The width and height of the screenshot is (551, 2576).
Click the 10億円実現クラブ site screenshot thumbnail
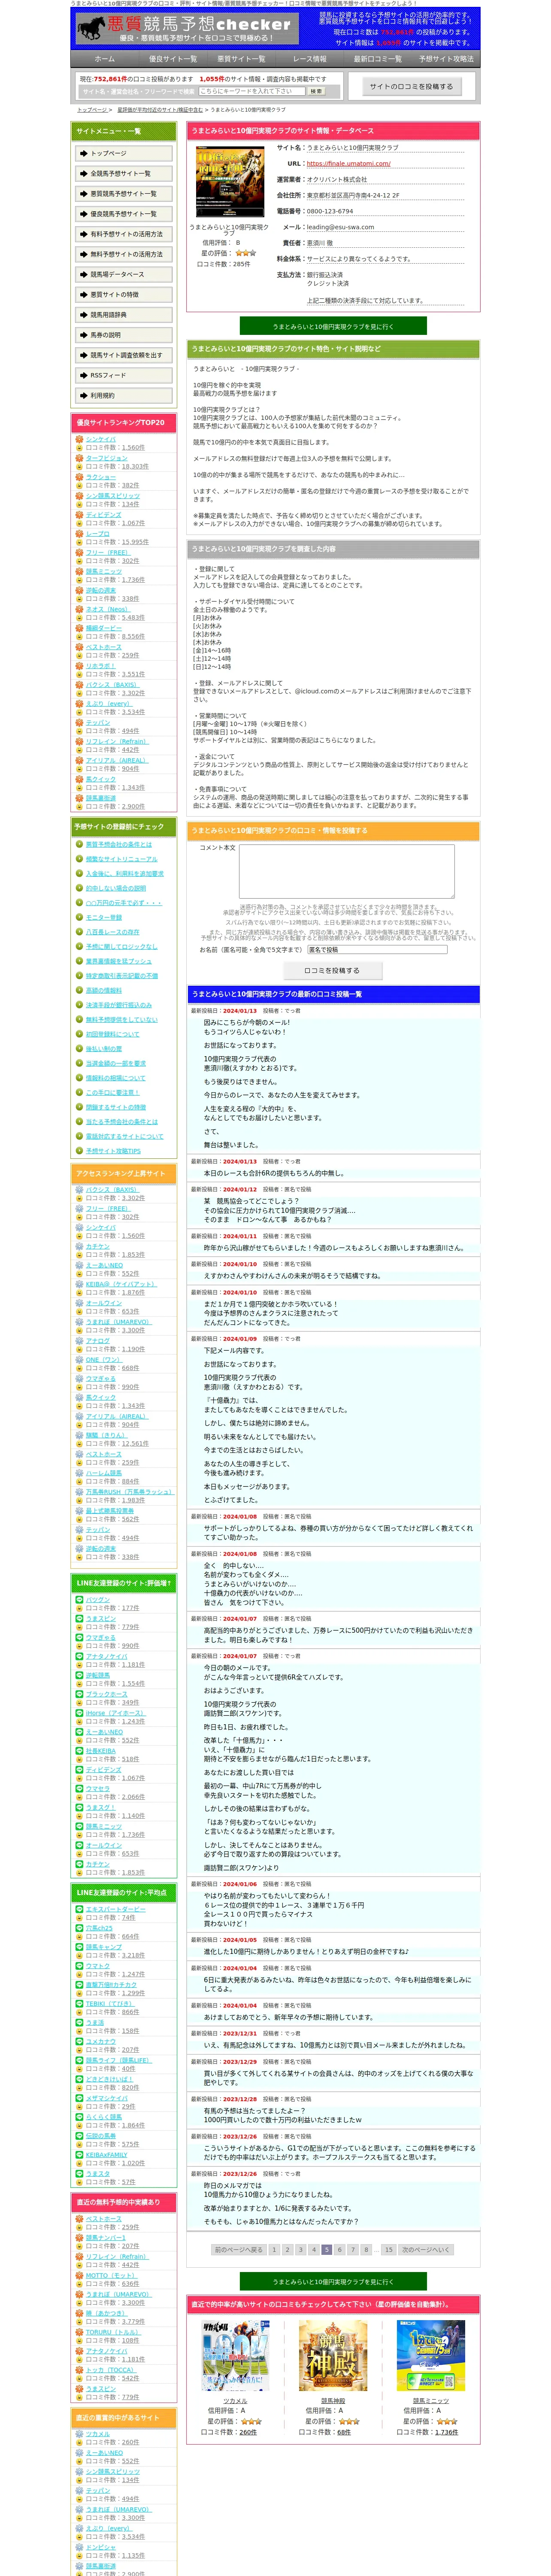click(230, 181)
